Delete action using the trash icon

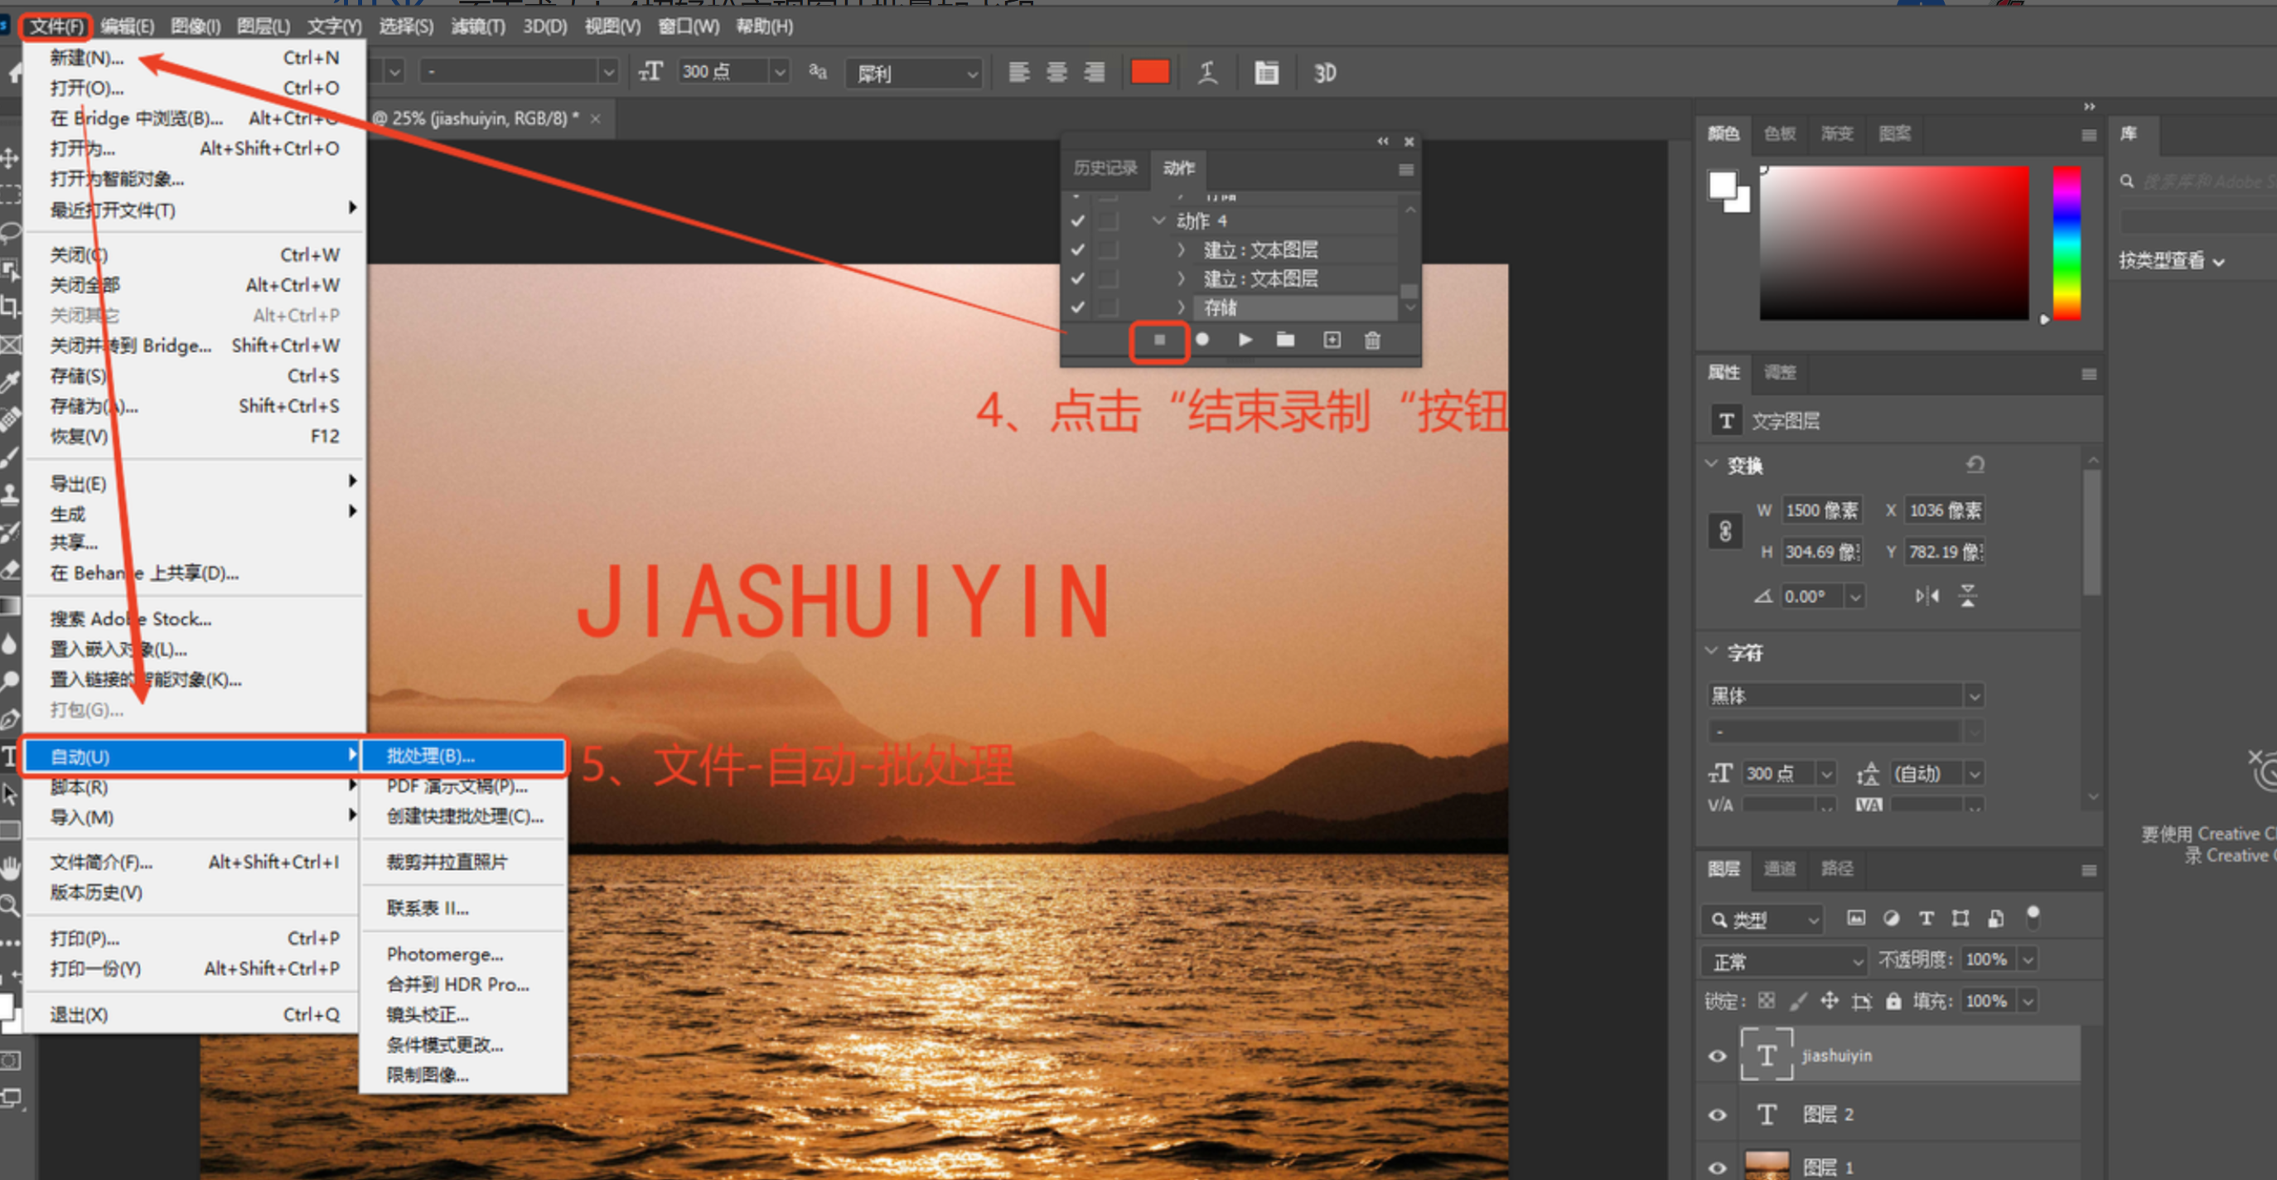click(1372, 341)
